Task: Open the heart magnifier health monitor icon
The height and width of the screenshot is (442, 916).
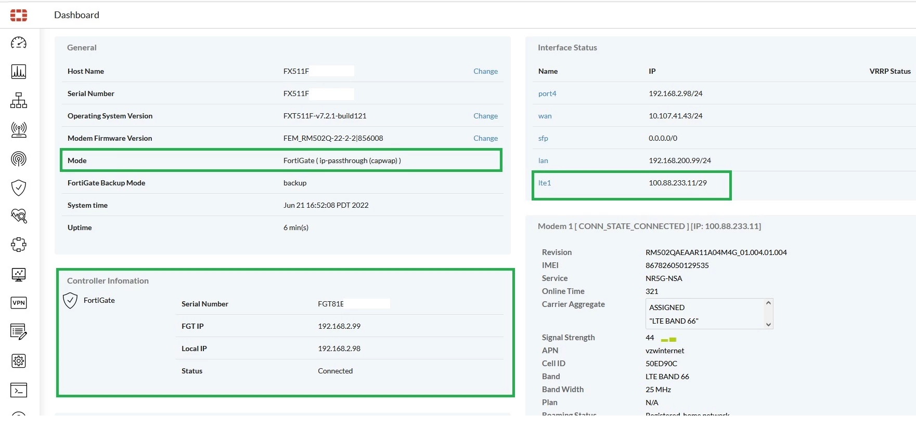Action: coord(19,216)
